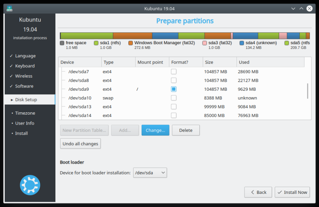
Task: Select the Install step in sidebar
Action: (x=22, y=133)
